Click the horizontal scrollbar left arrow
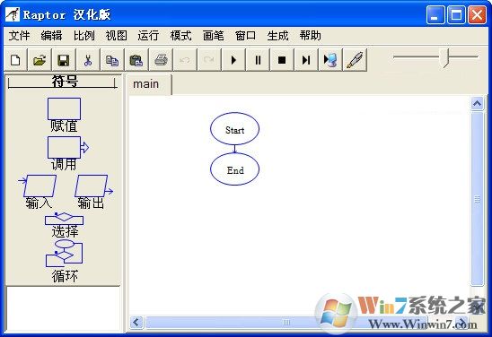This screenshot has width=492, height=337. coord(136,322)
